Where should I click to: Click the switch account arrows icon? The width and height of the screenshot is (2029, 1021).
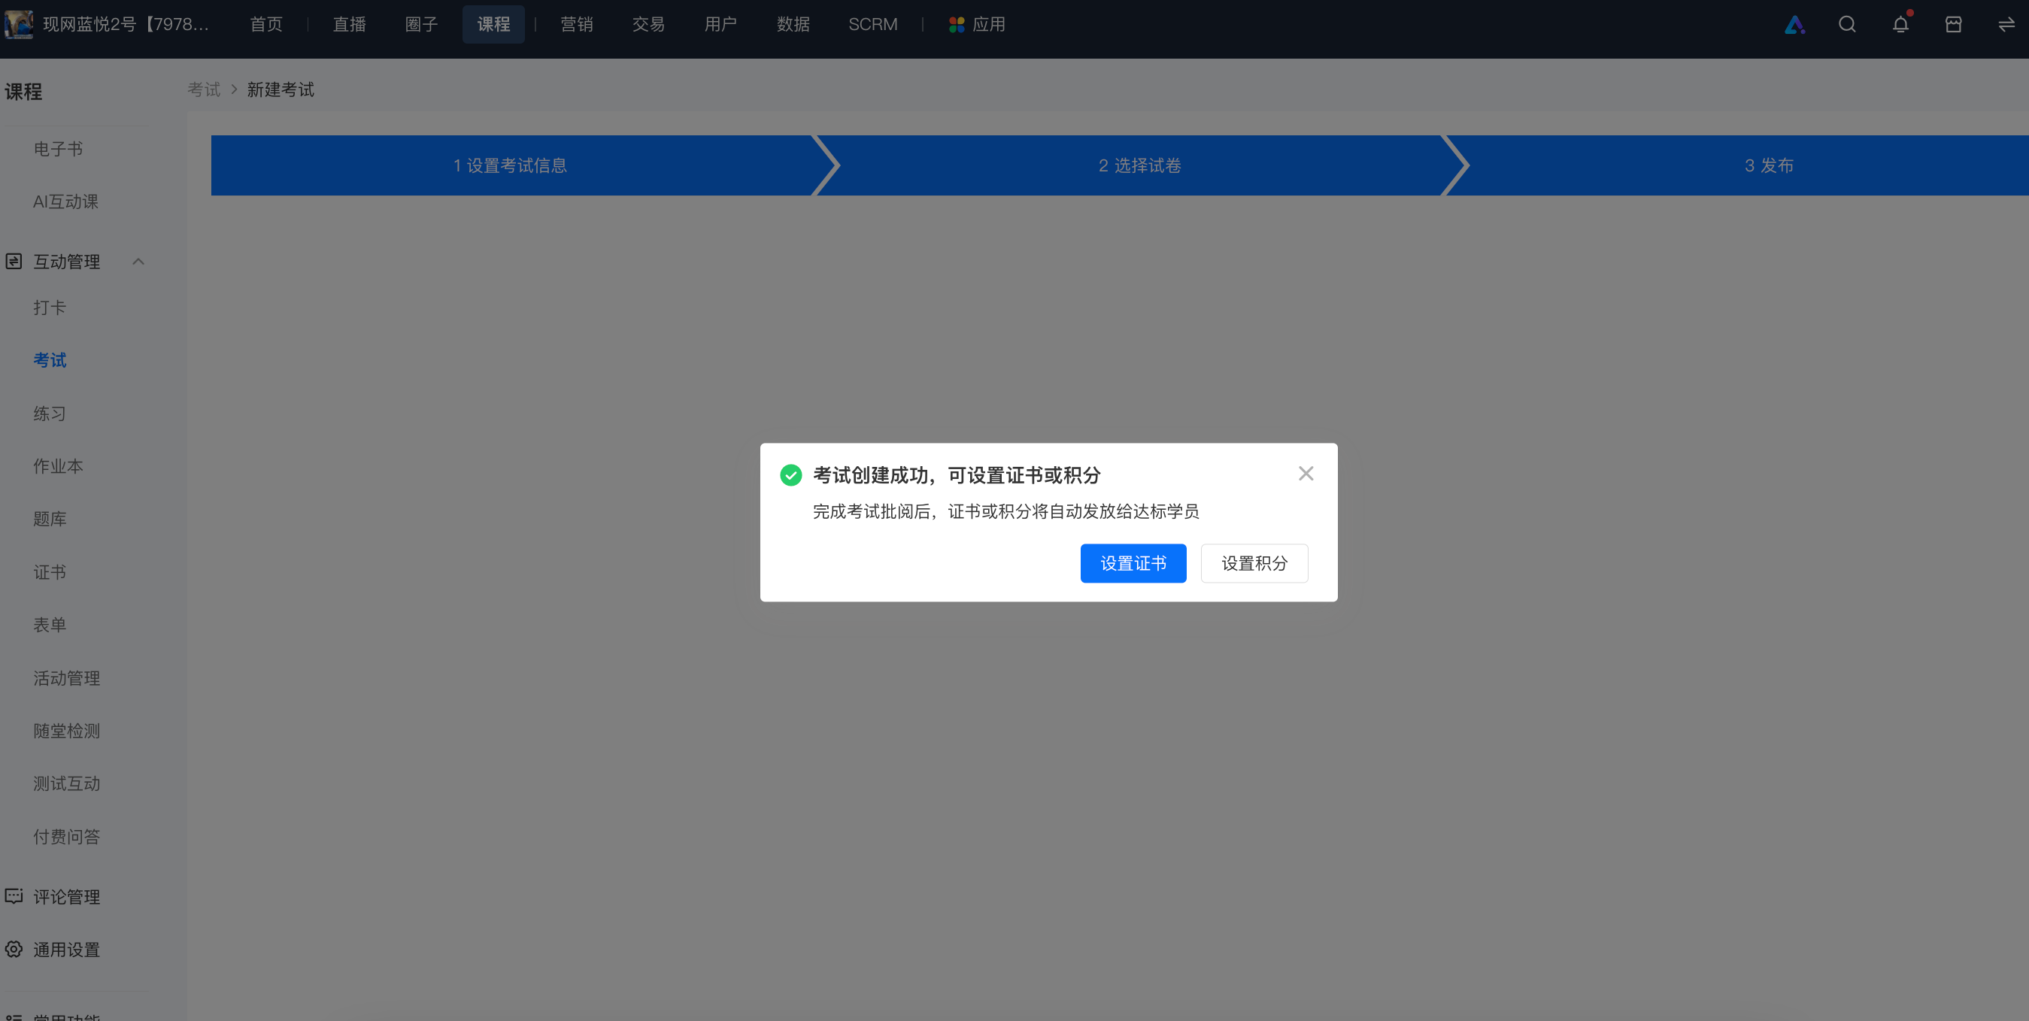[x=2006, y=24]
